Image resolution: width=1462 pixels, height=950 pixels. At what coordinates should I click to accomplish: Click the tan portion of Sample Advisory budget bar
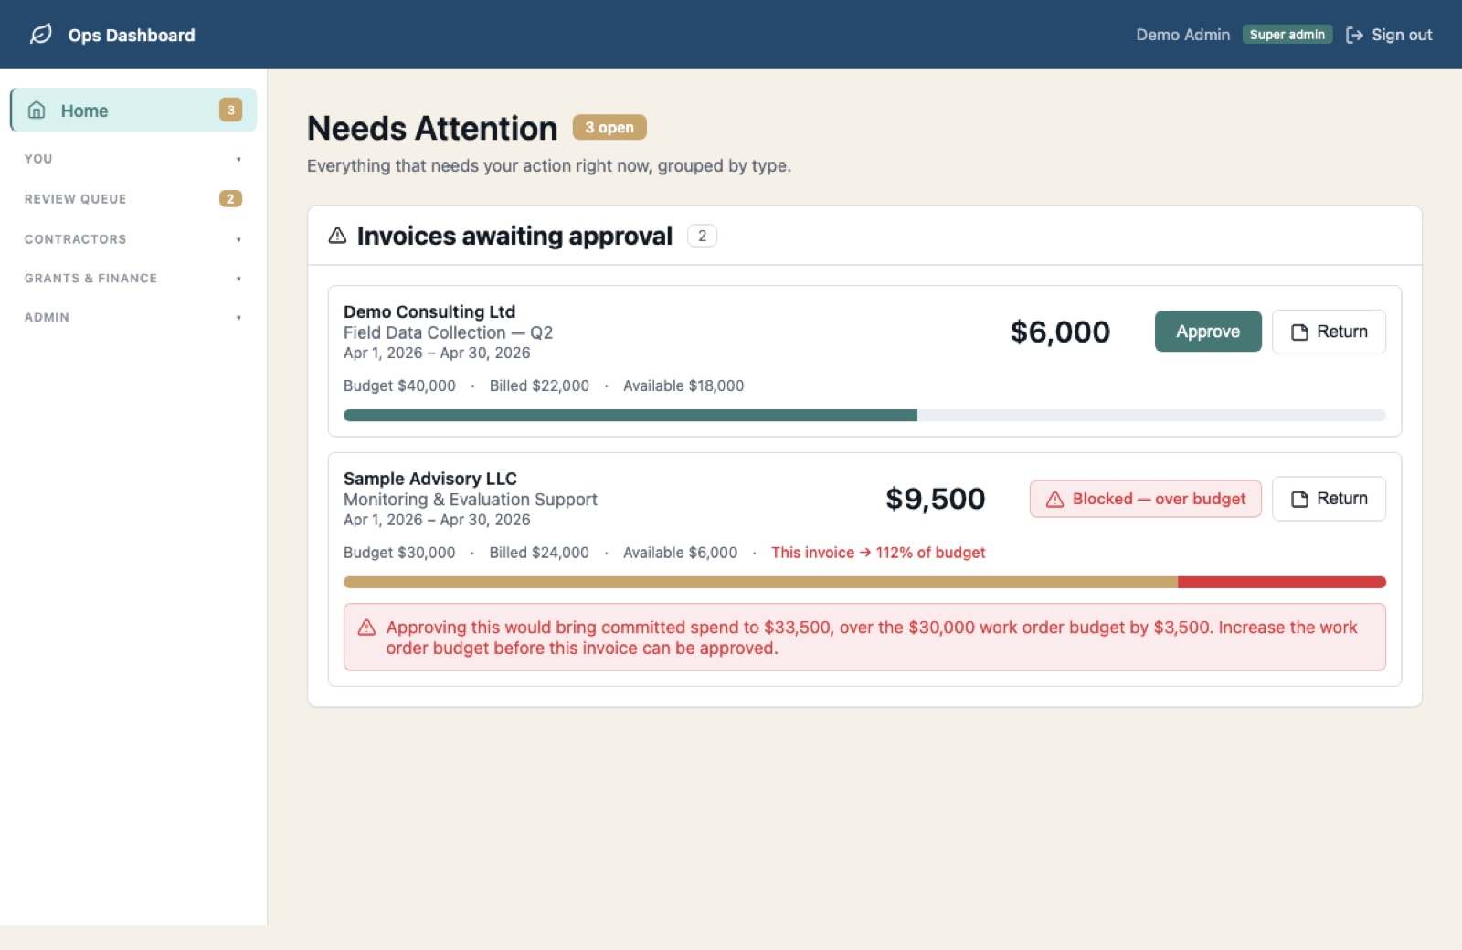(760, 582)
